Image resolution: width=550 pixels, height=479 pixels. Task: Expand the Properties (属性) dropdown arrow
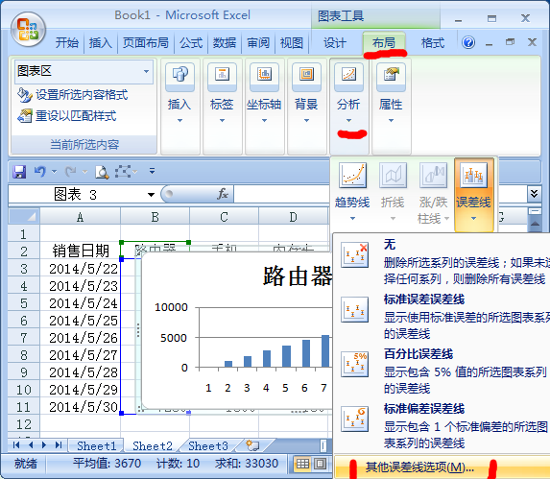click(391, 121)
